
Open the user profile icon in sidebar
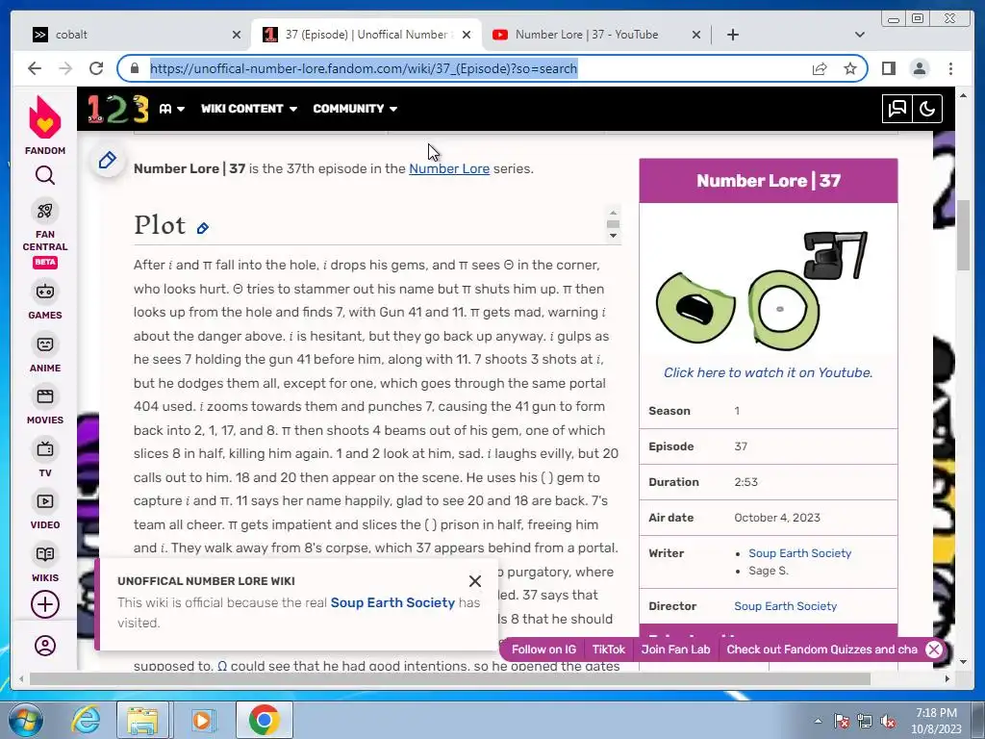(44, 646)
